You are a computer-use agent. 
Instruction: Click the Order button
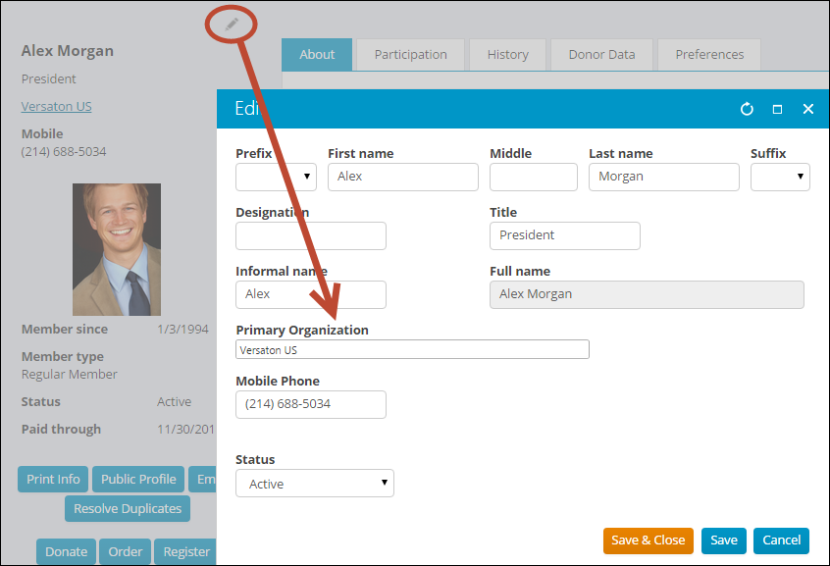[126, 551]
